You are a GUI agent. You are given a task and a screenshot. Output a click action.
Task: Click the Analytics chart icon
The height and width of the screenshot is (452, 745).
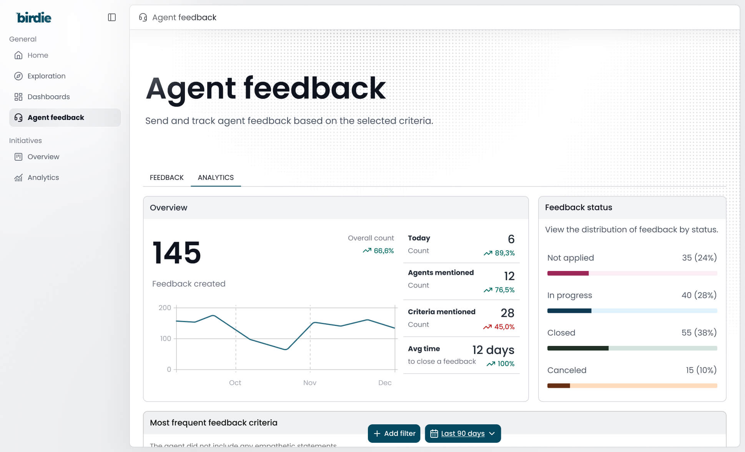point(18,178)
